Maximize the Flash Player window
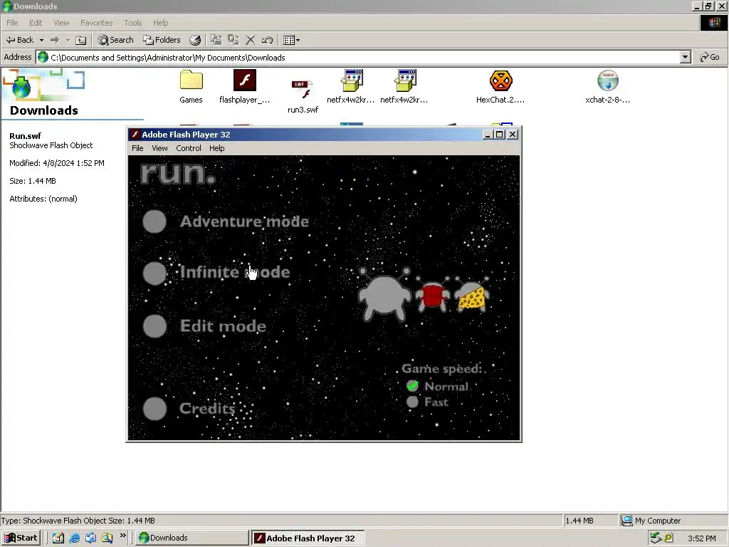The image size is (729, 547). point(499,135)
